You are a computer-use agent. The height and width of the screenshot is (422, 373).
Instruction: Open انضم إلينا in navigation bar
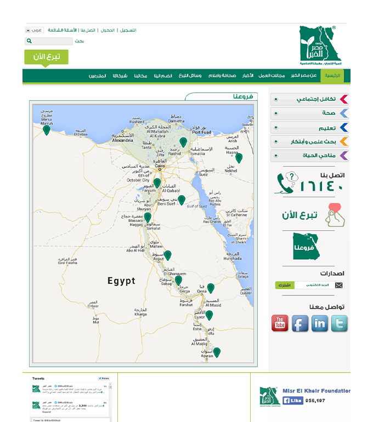(x=163, y=76)
